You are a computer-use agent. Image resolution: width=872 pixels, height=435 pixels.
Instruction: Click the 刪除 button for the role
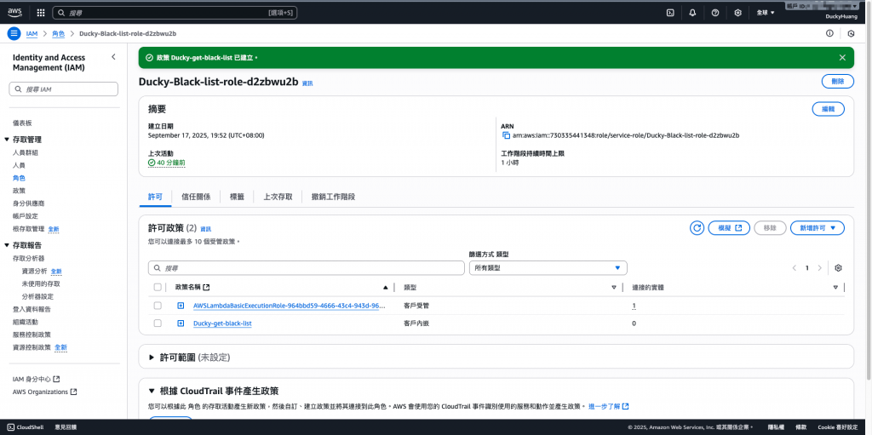pyautogui.click(x=838, y=81)
